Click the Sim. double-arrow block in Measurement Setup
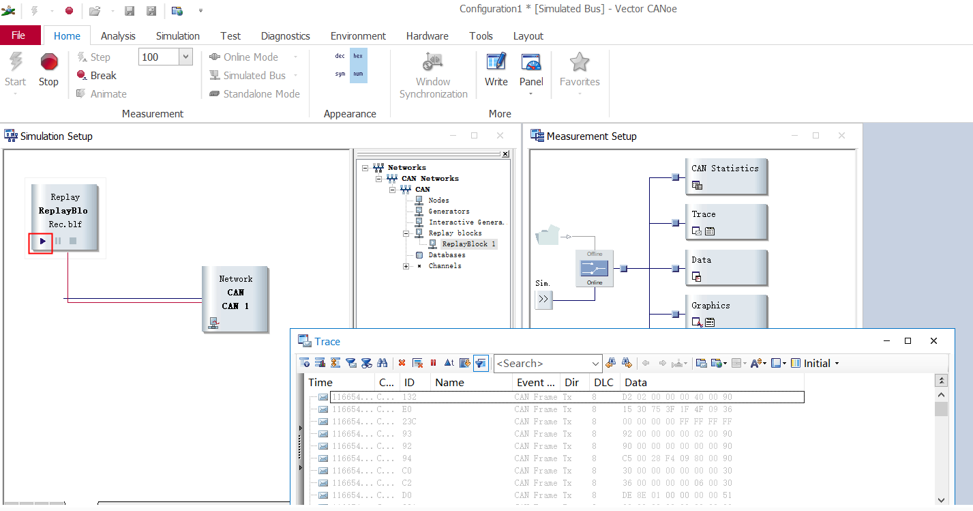Viewport: 973px width, 511px height. coord(543,299)
